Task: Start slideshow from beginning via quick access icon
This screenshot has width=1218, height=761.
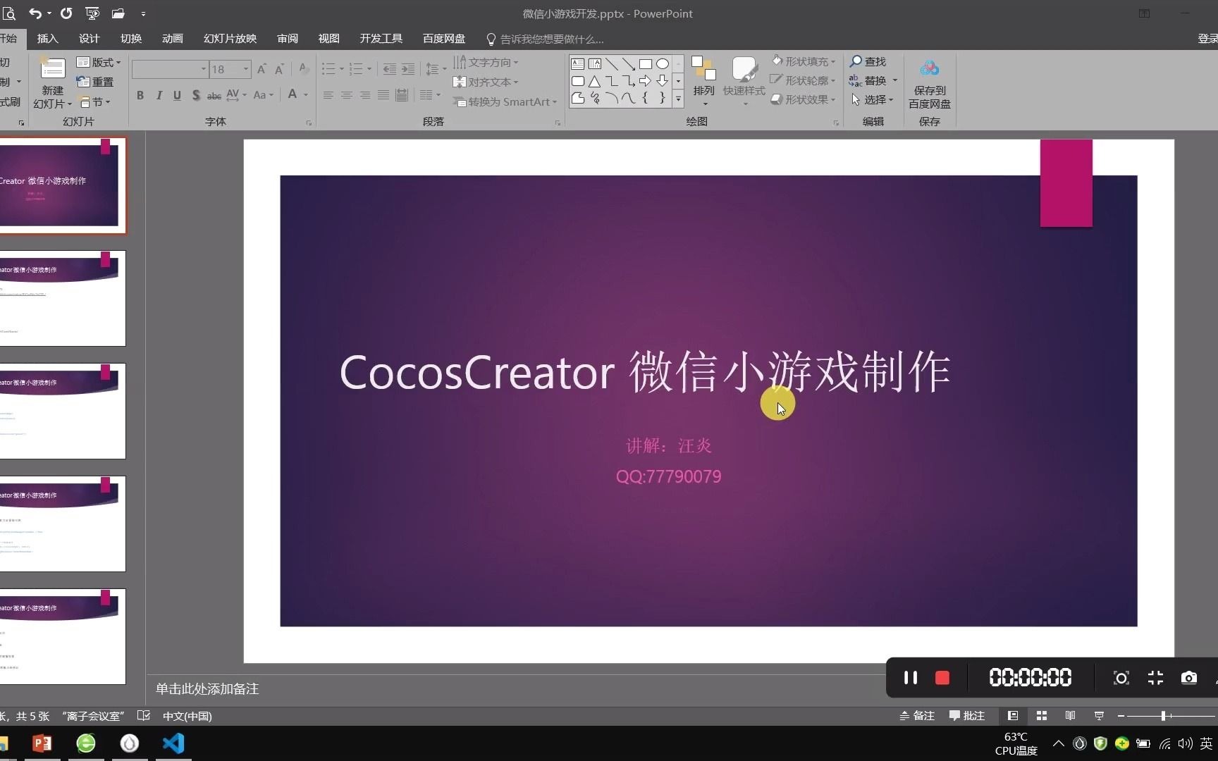Action: pyautogui.click(x=92, y=13)
